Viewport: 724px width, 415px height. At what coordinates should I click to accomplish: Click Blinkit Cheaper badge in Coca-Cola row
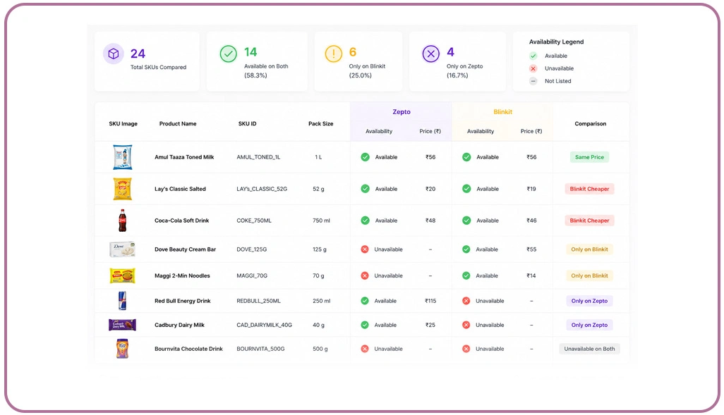[590, 221]
